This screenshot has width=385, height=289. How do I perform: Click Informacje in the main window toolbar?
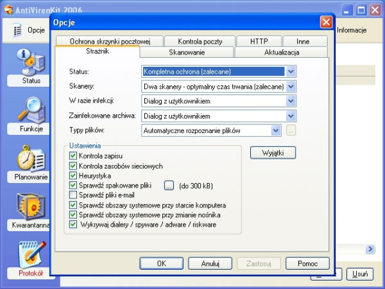(352, 30)
